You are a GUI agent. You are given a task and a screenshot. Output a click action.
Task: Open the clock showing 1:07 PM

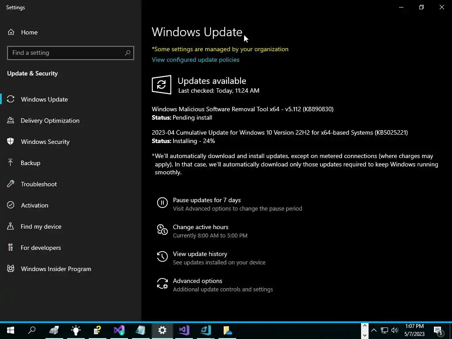coord(414,330)
